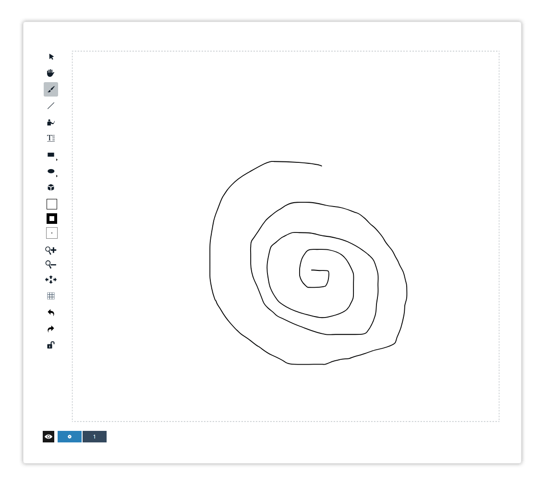Switch to page 1 tab
Image resolution: width=545 pixels, height=489 pixels.
point(95,437)
